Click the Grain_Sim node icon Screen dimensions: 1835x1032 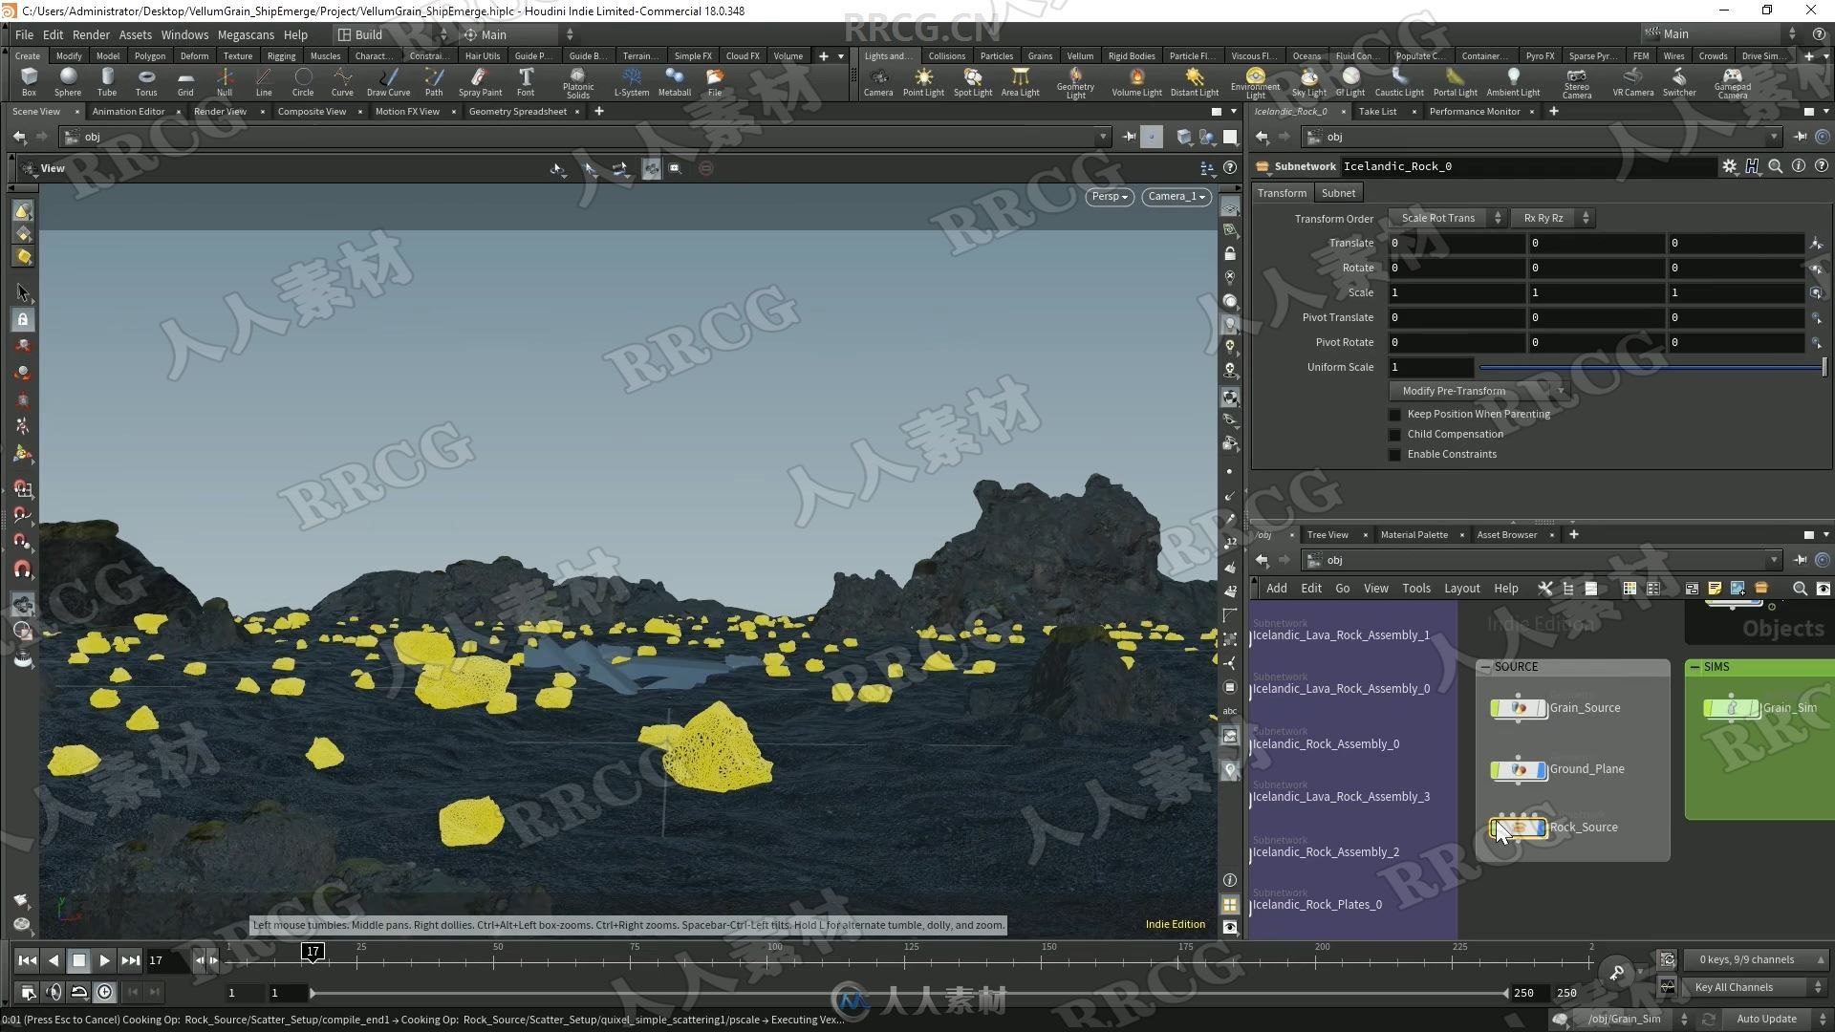tap(1731, 708)
